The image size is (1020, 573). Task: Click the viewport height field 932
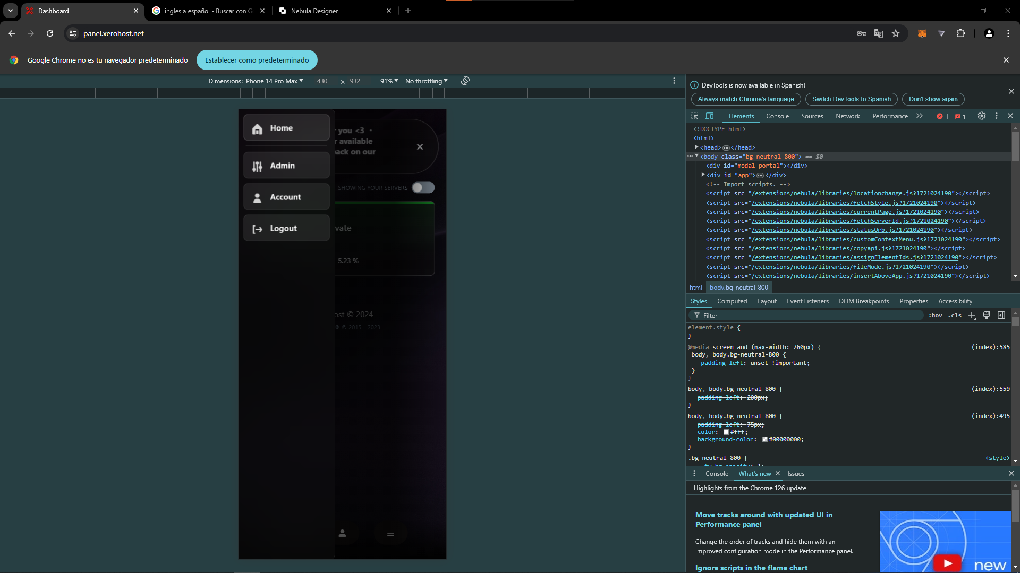click(355, 81)
